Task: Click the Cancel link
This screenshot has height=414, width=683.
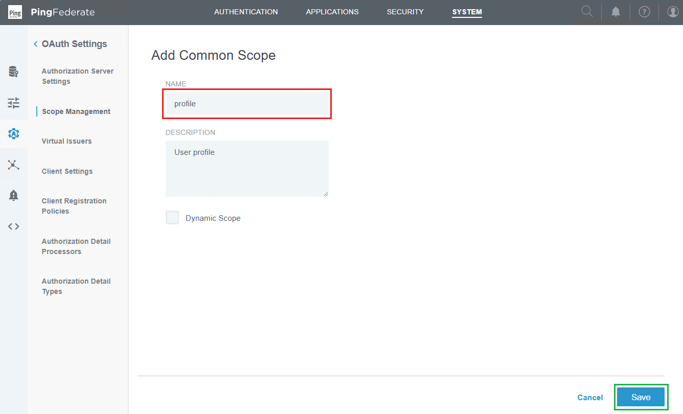Action: tap(590, 398)
